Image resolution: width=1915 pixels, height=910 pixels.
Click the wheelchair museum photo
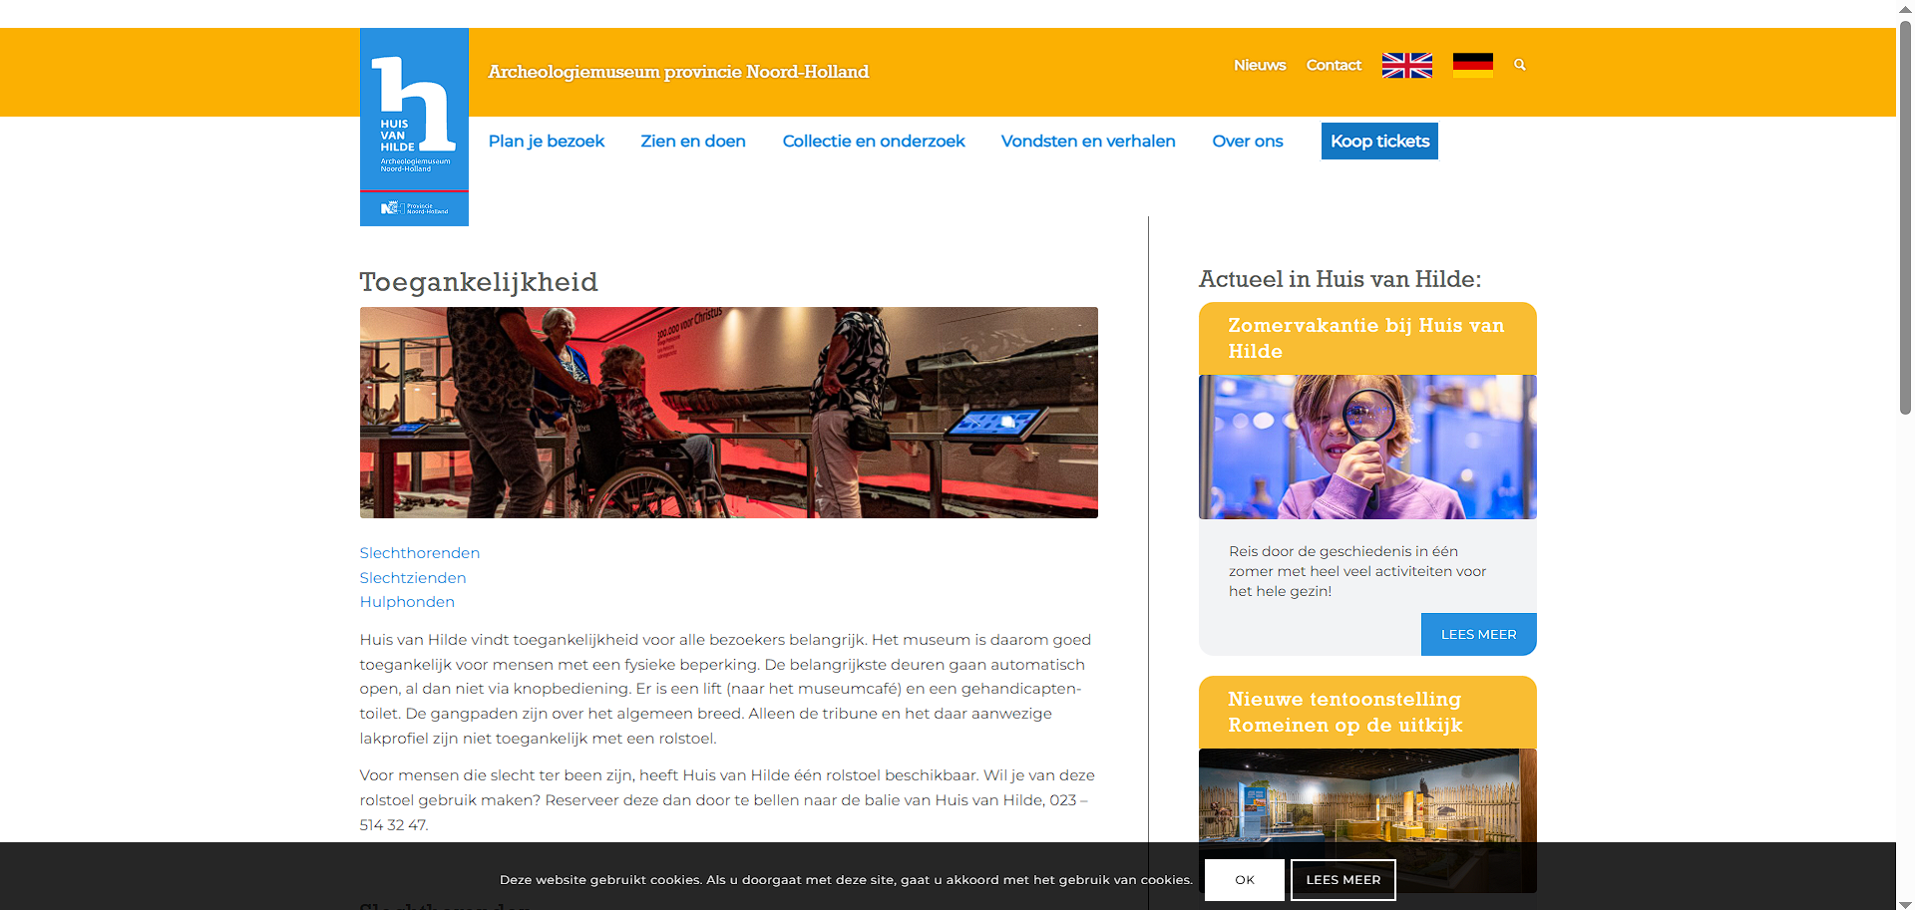[x=728, y=413]
